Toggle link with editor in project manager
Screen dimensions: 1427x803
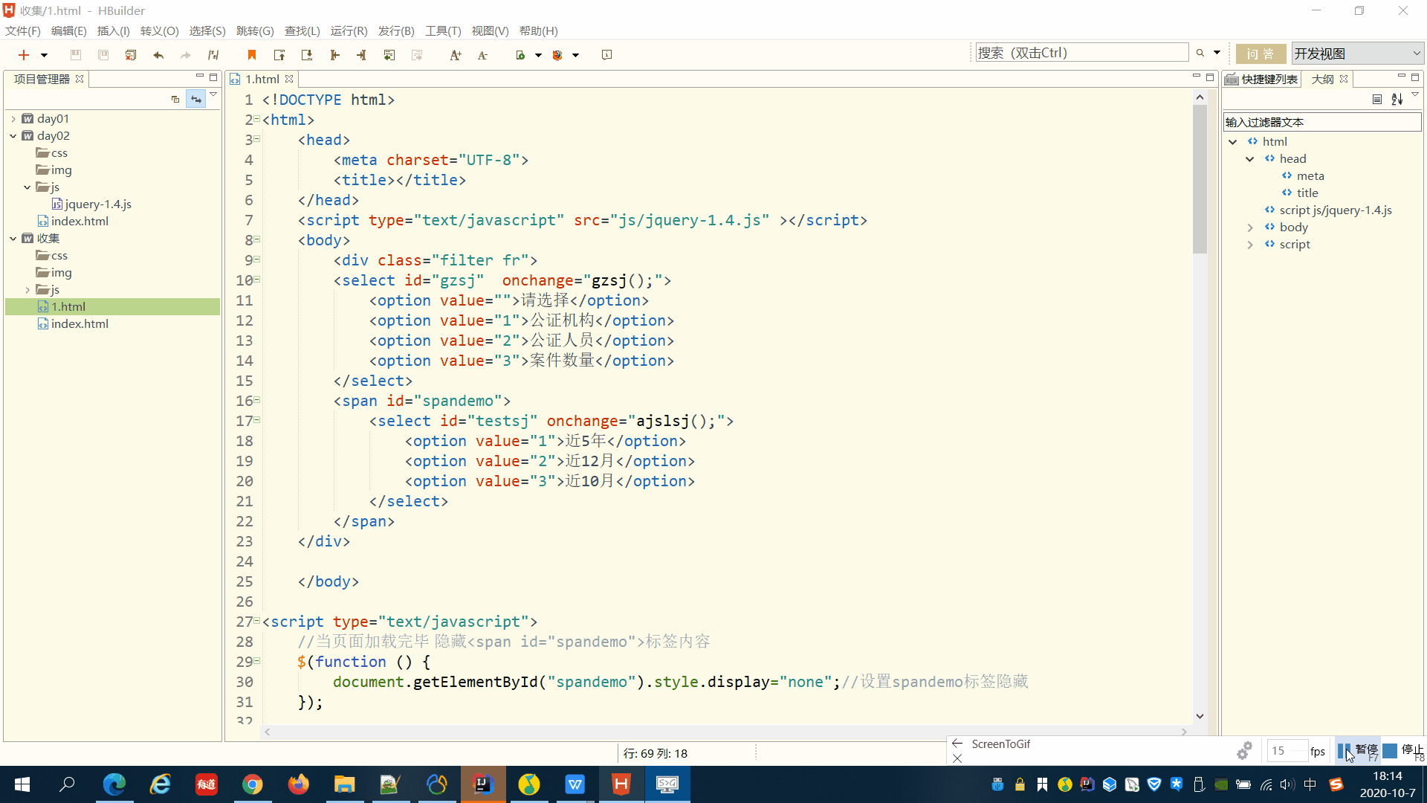tap(195, 99)
